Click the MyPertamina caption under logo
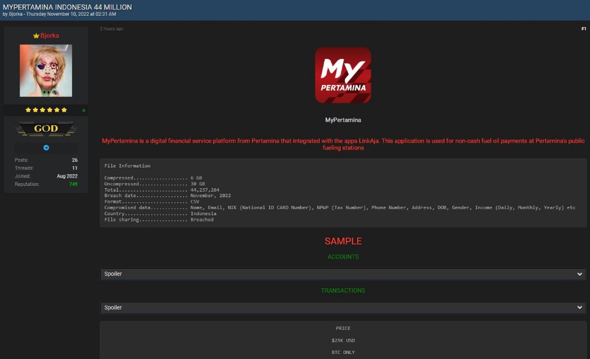 pyautogui.click(x=343, y=120)
